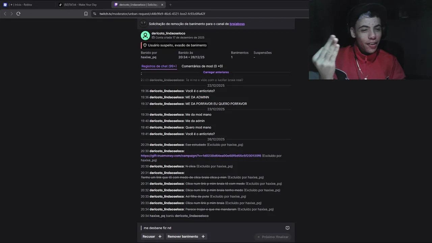Click the bookmark icon in the address bar

(x=86, y=14)
